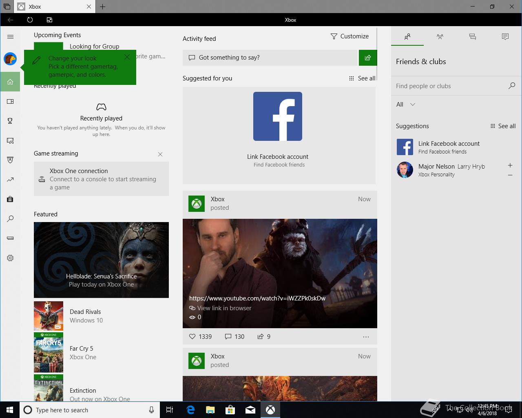Screen dimensions: 522x418
Task: Open My games sidebar icon
Action: coord(10,101)
